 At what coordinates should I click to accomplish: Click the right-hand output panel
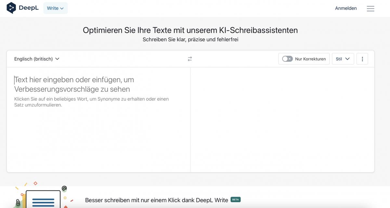(282, 120)
